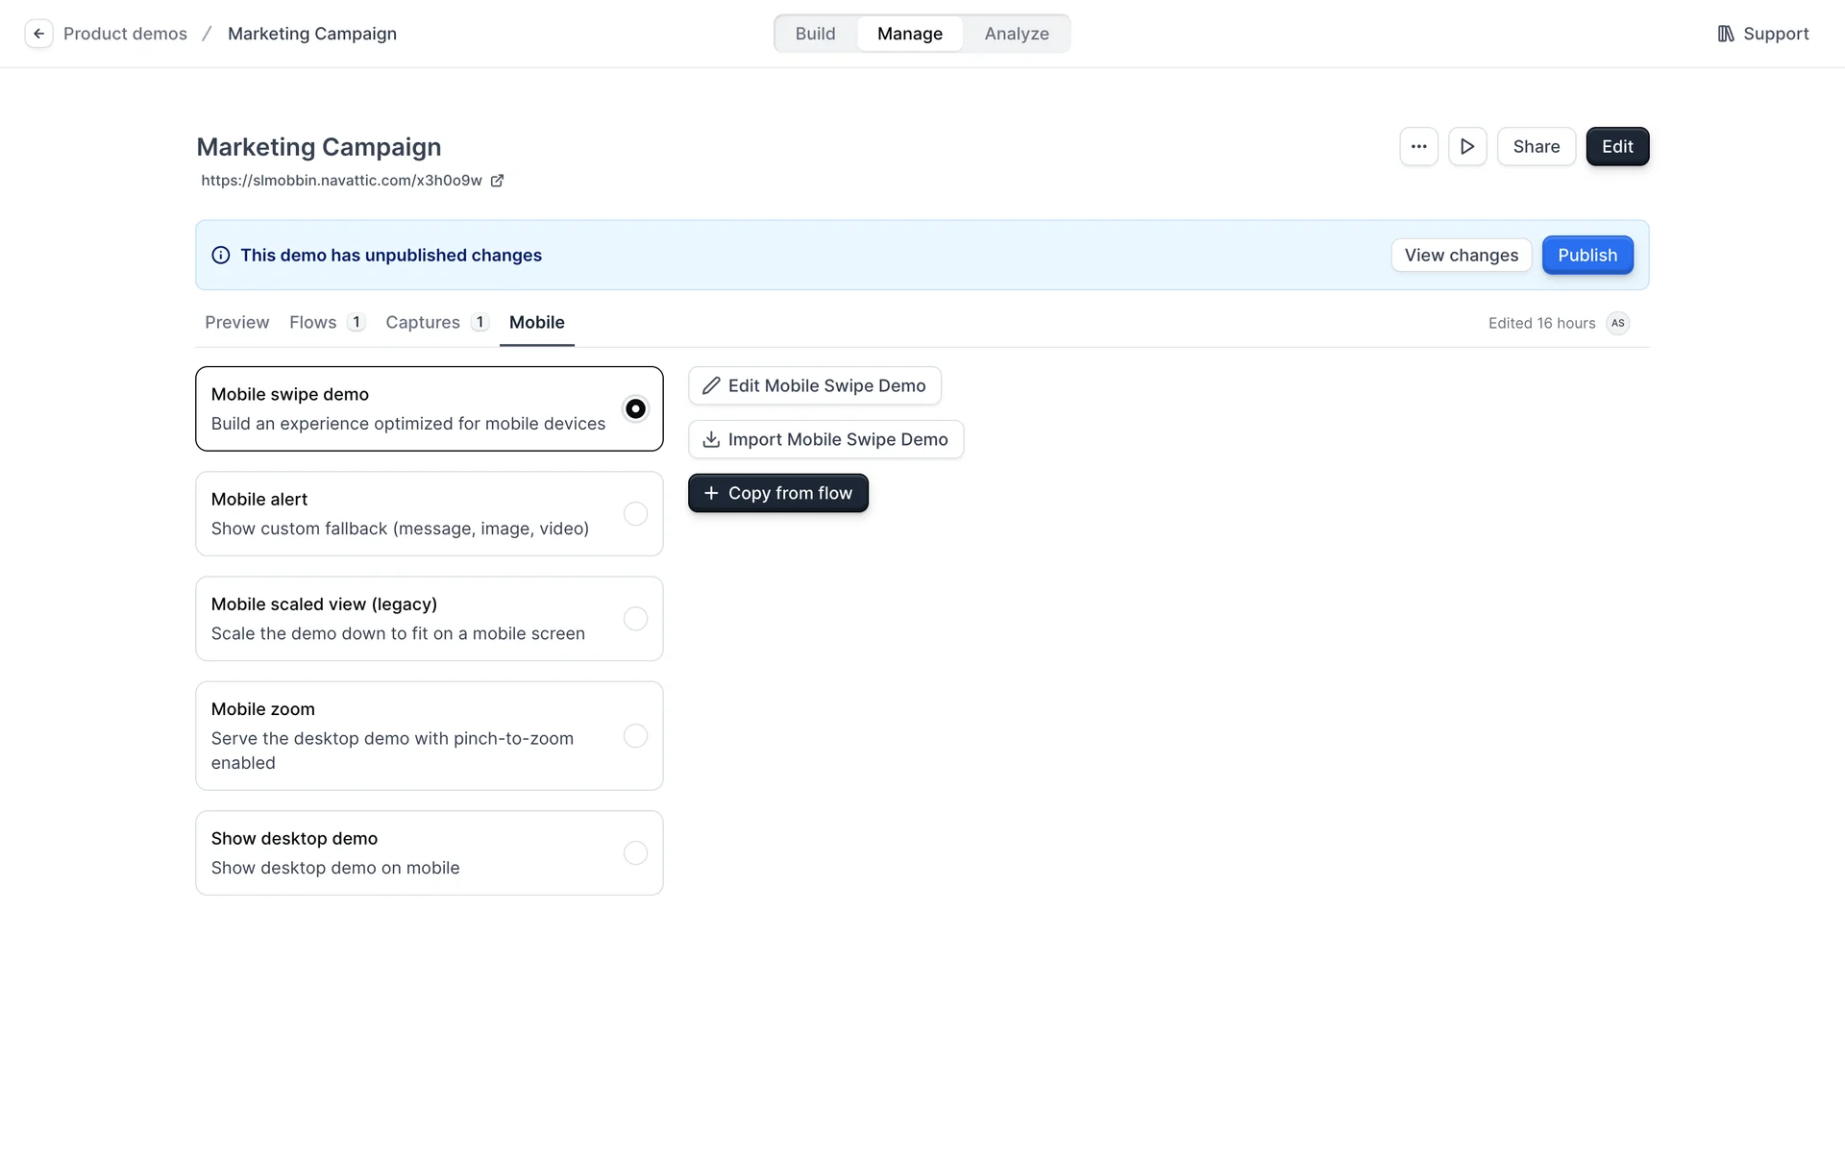This screenshot has width=1845, height=1158.
Task: Click the blue Publish button
Action: pos(1587,256)
